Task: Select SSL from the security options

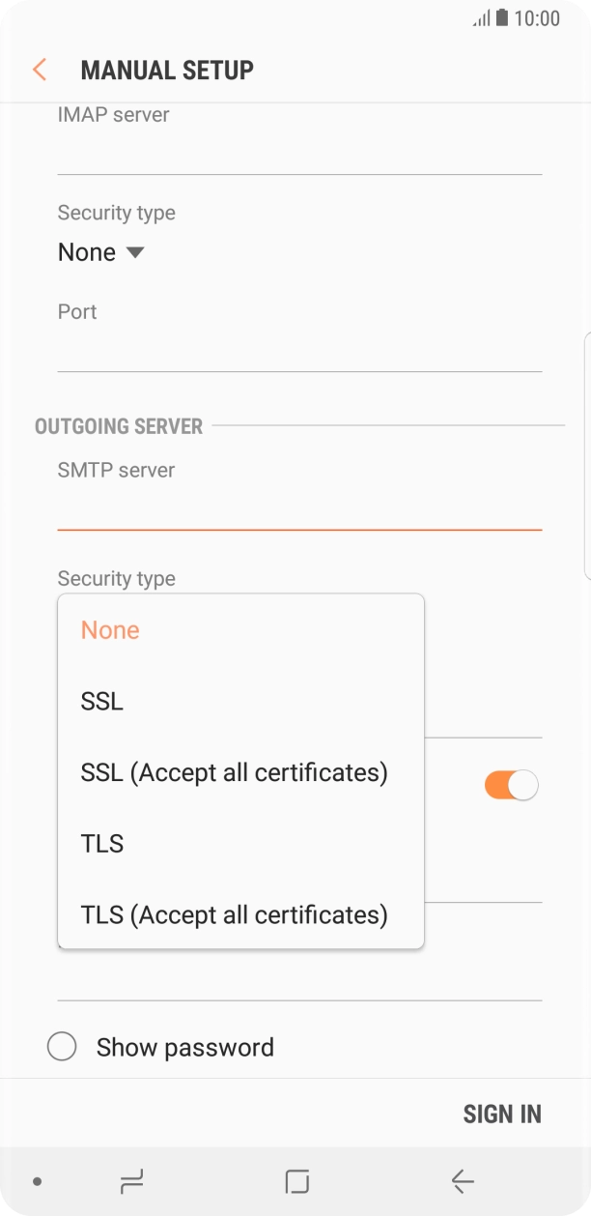Action: (x=100, y=701)
